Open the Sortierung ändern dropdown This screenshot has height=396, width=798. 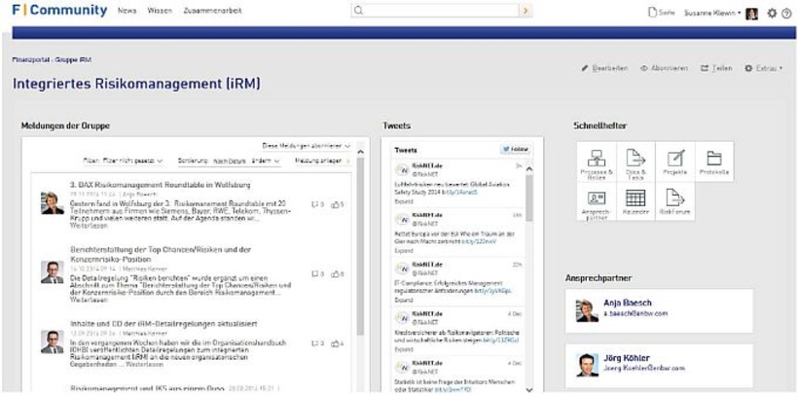click(x=265, y=161)
